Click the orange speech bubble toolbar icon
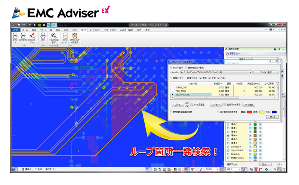 click(x=53, y=25)
